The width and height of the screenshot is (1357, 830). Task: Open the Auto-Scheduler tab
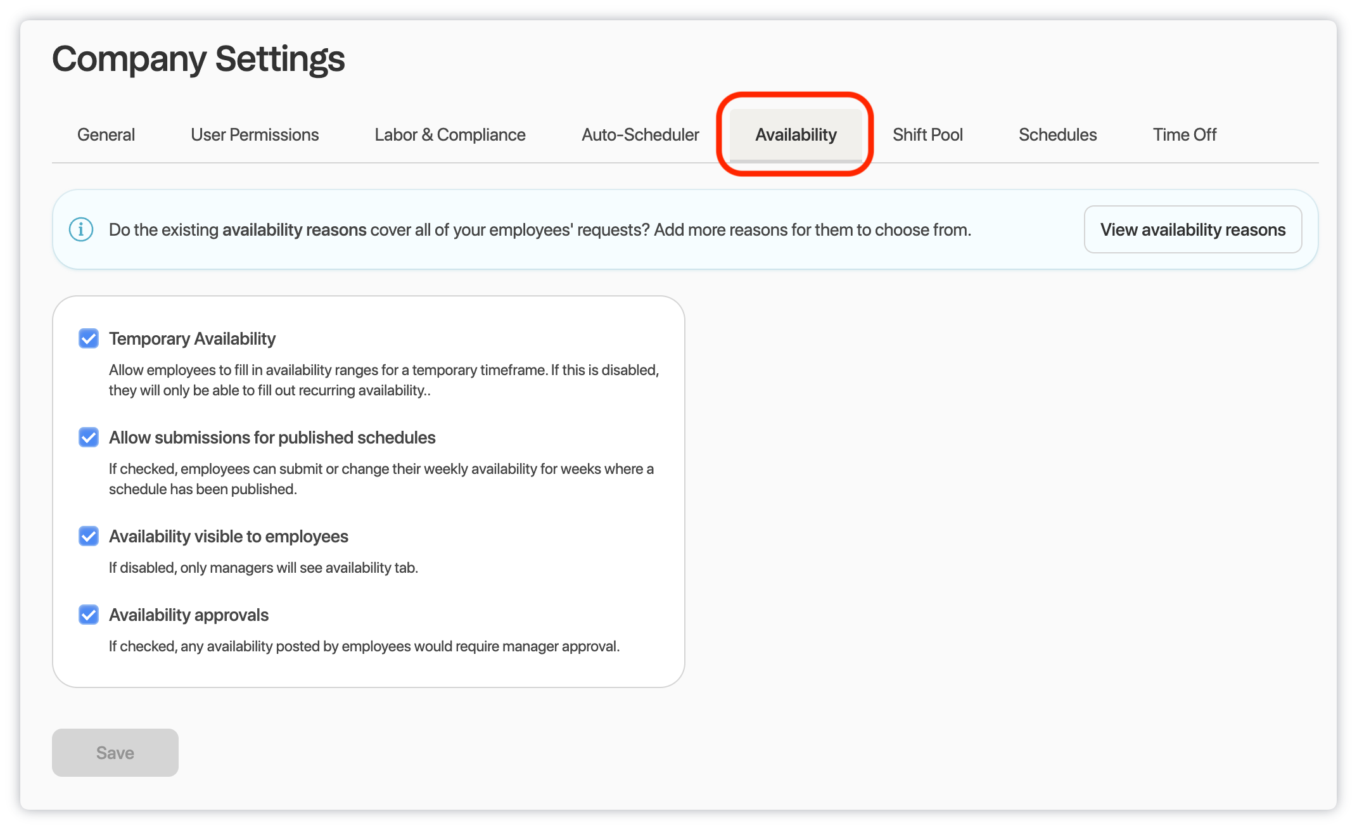[x=640, y=135]
